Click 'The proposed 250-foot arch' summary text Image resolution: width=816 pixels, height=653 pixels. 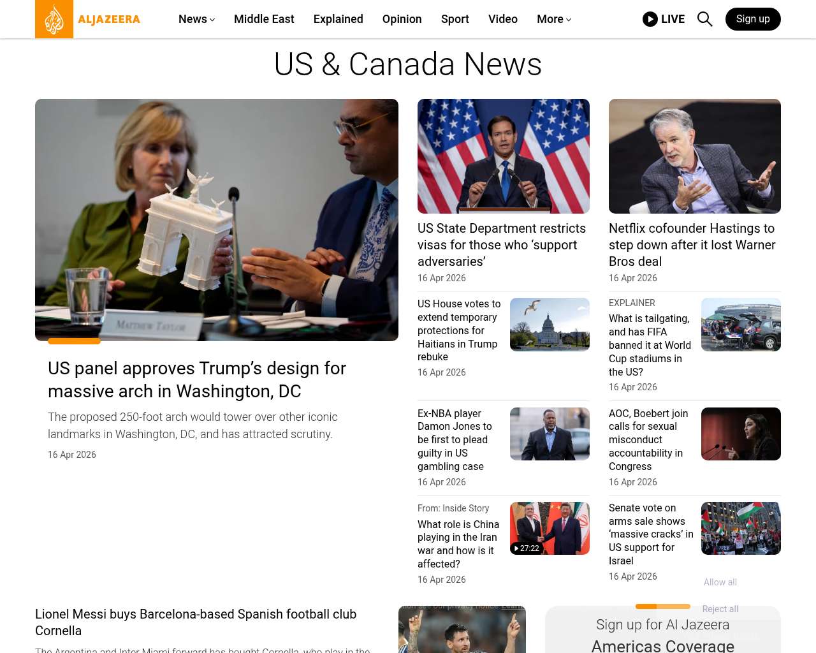[x=193, y=425]
